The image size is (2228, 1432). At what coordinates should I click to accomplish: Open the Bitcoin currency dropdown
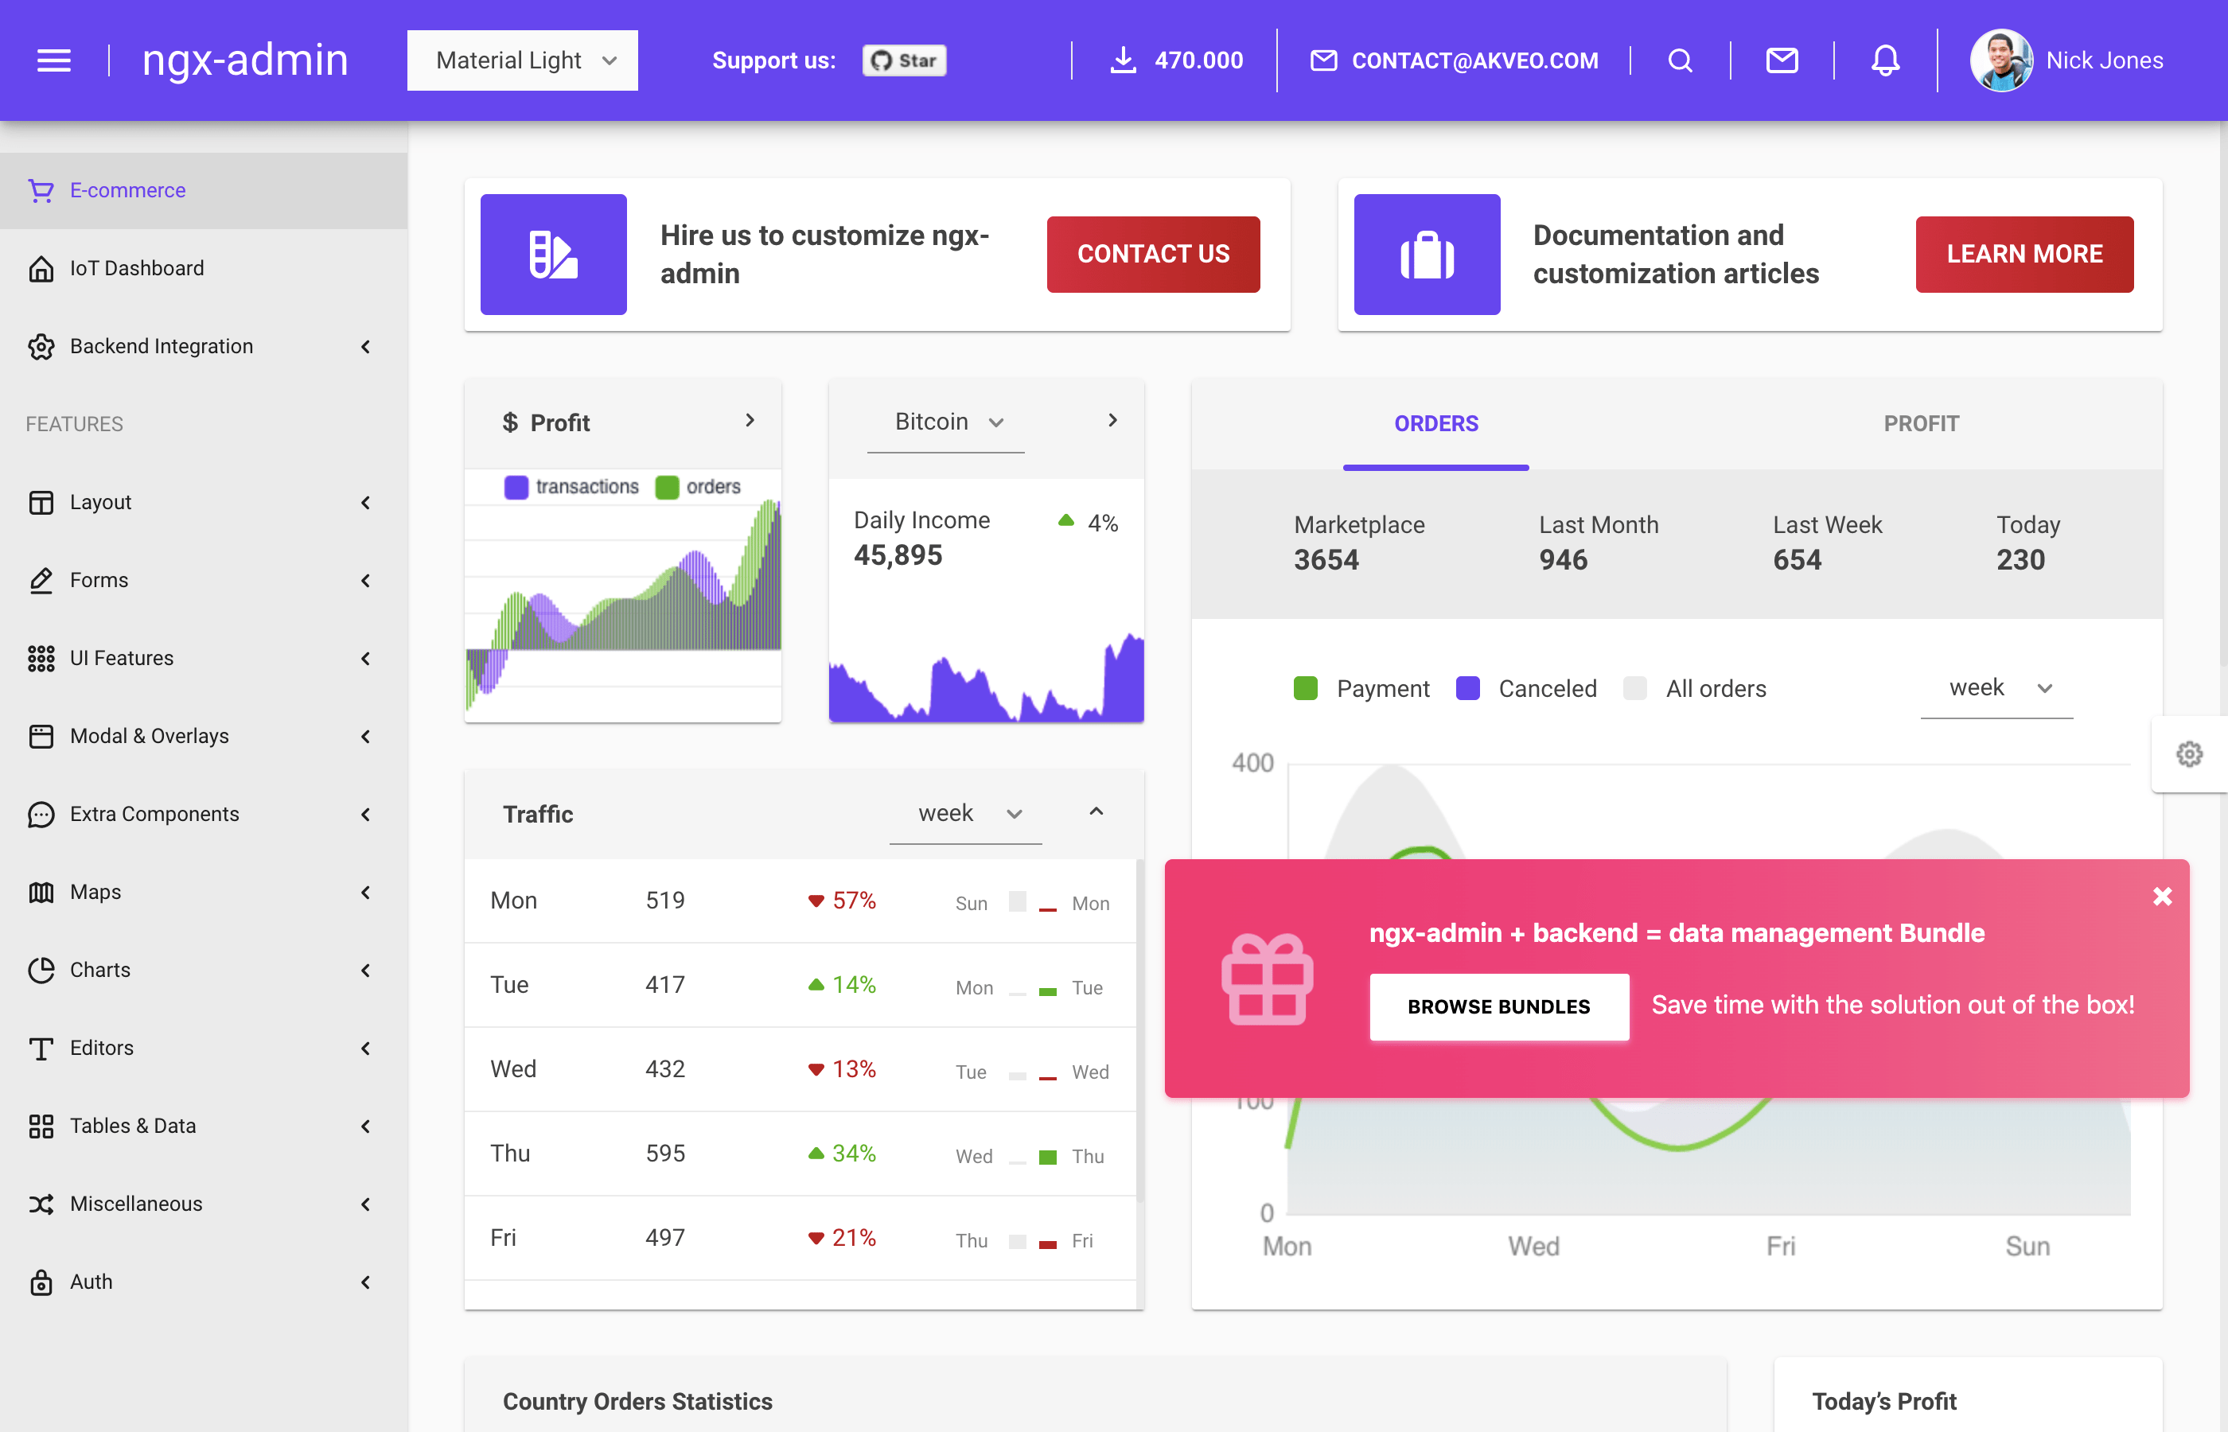point(945,422)
